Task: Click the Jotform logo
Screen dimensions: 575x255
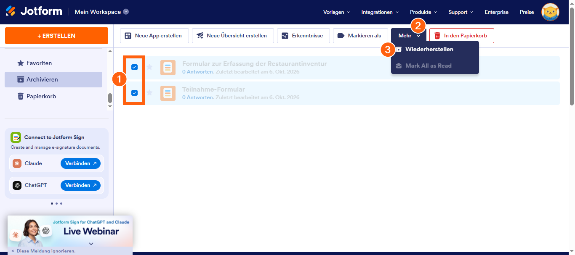Action: click(34, 11)
